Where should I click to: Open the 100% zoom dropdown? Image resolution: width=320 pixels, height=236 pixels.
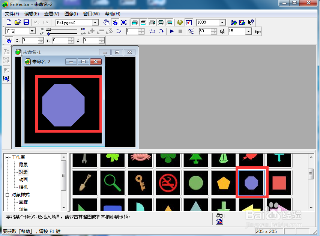222,22
